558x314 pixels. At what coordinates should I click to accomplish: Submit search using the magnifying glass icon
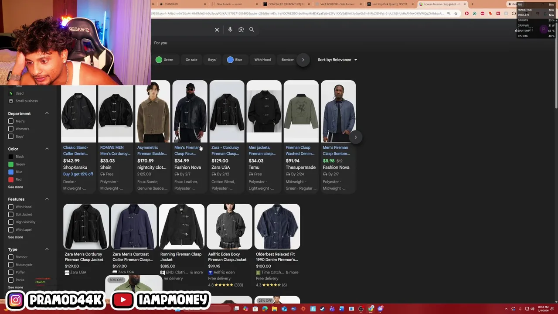pyautogui.click(x=252, y=30)
